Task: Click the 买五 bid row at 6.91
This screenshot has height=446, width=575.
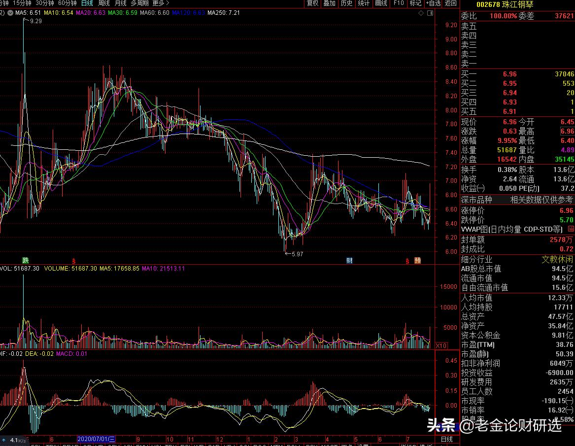Action: coord(517,111)
